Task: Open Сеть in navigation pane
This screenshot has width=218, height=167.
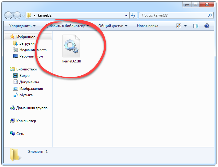Action: 20,134
